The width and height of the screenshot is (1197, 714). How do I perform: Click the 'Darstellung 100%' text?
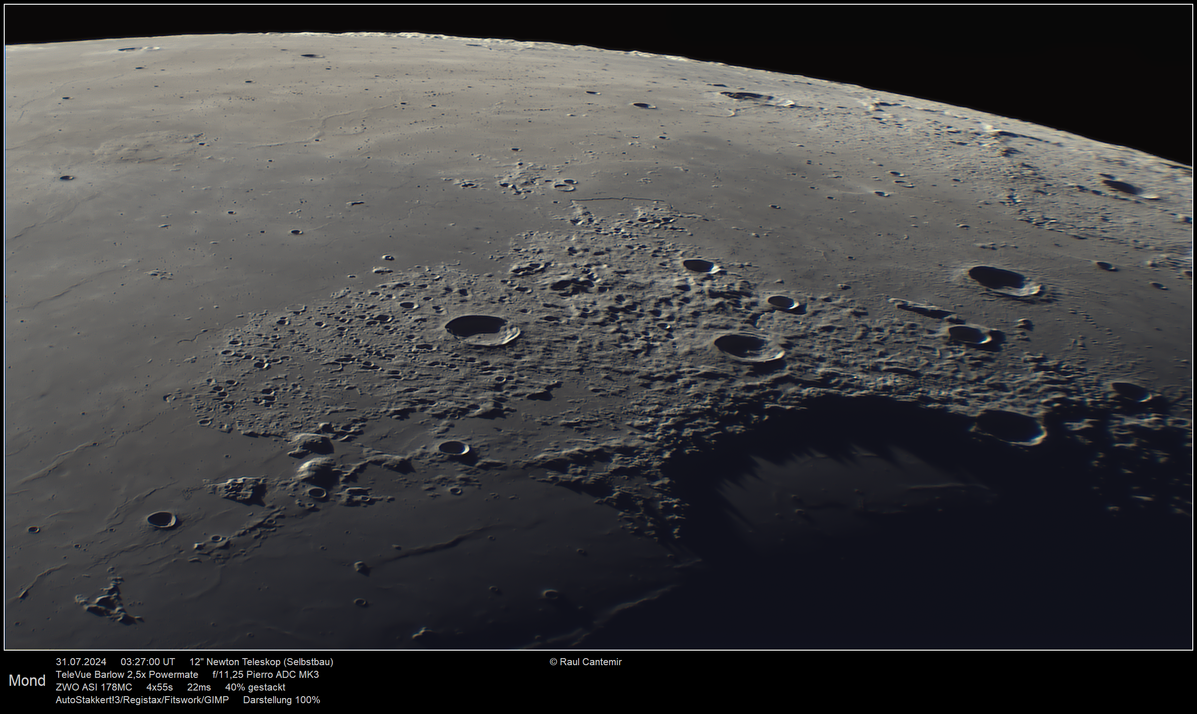tap(282, 700)
